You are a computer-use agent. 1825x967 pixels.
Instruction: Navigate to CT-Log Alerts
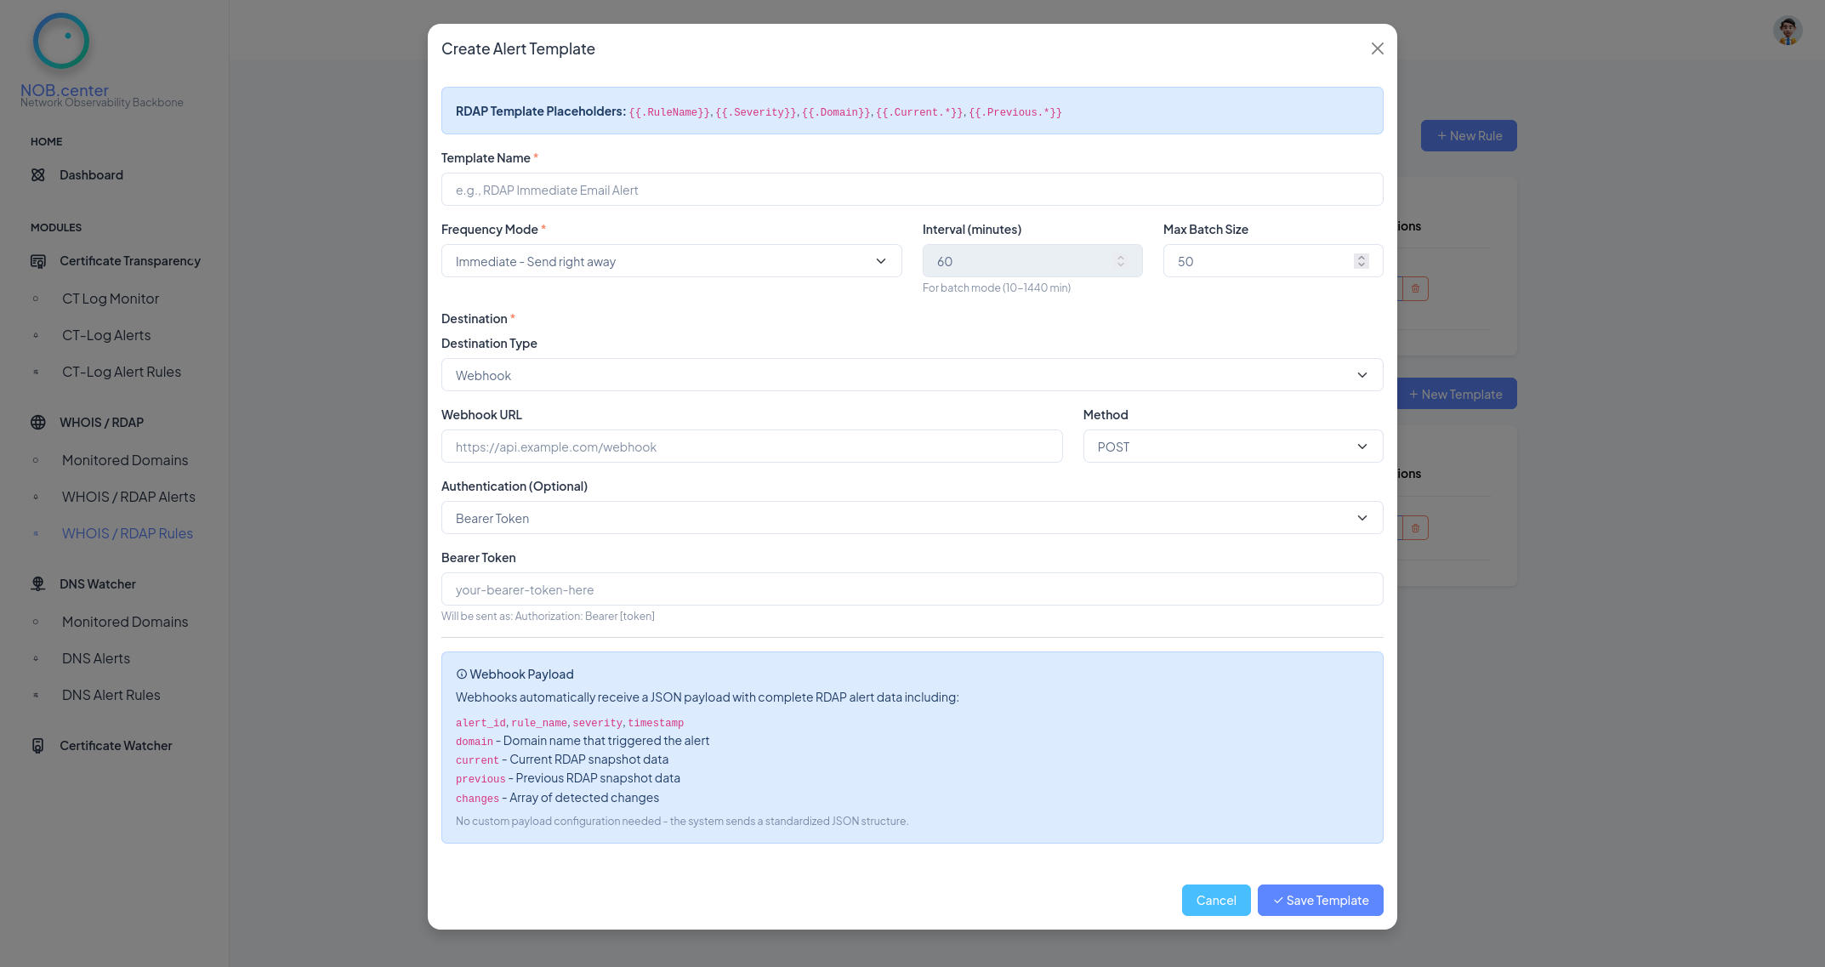click(x=105, y=335)
